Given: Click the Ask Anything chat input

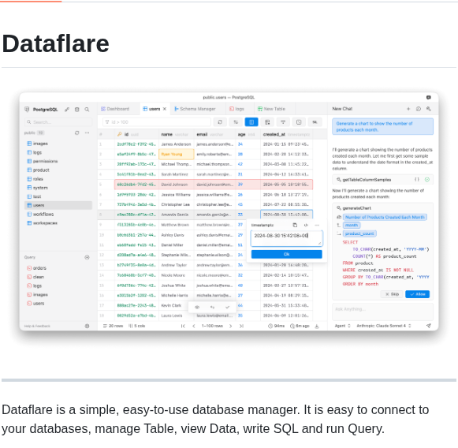Looking at the screenshot, I should [382, 312].
